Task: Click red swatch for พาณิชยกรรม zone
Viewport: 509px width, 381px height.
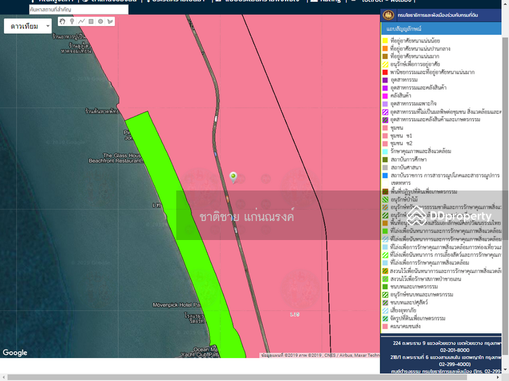Action: (x=386, y=72)
